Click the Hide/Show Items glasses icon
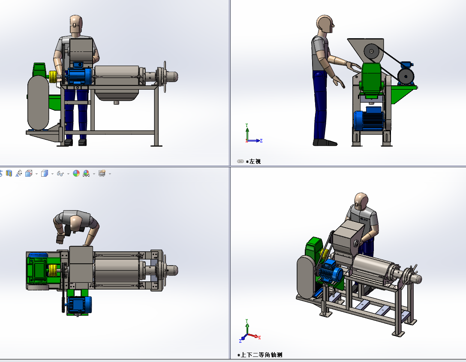The width and height of the screenshot is (466, 362). tap(60, 174)
